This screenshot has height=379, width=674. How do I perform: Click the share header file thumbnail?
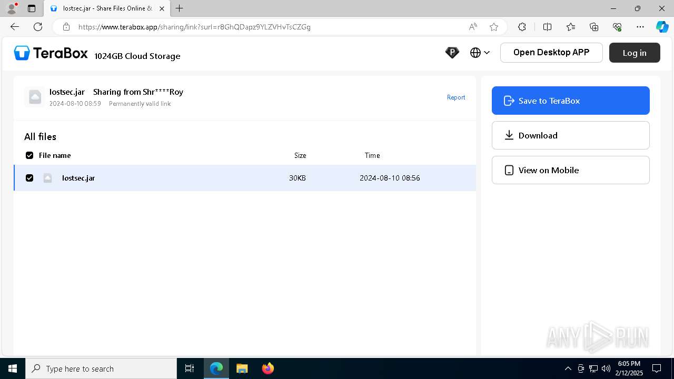35,97
